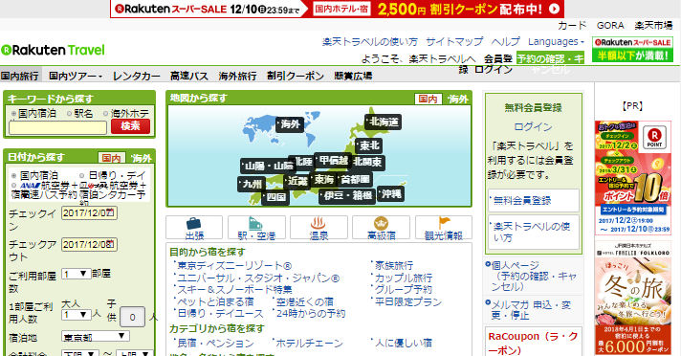Select 伊豆・箱根 on the map

click(x=347, y=195)
